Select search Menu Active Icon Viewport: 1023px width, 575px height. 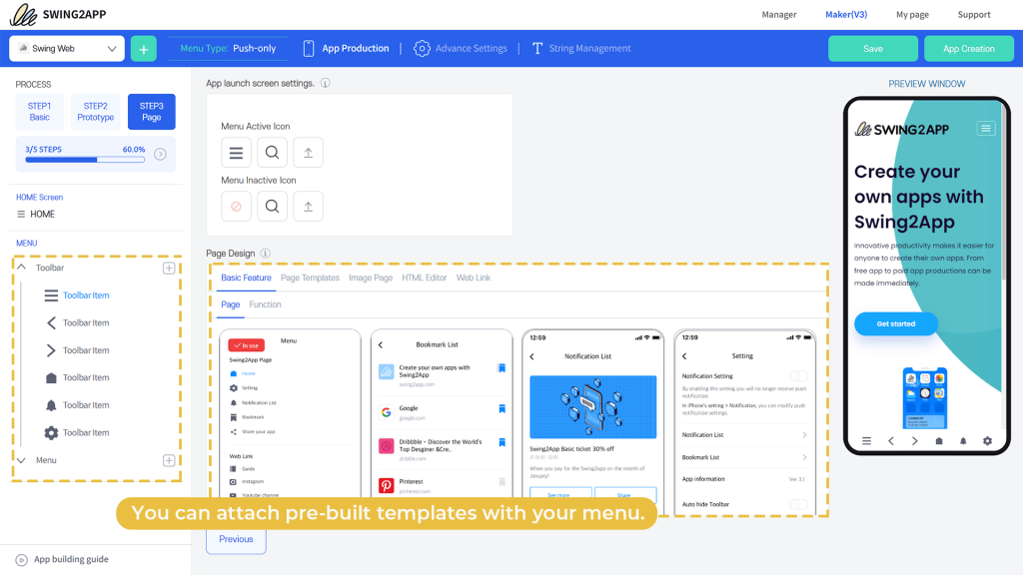(272, 153)
